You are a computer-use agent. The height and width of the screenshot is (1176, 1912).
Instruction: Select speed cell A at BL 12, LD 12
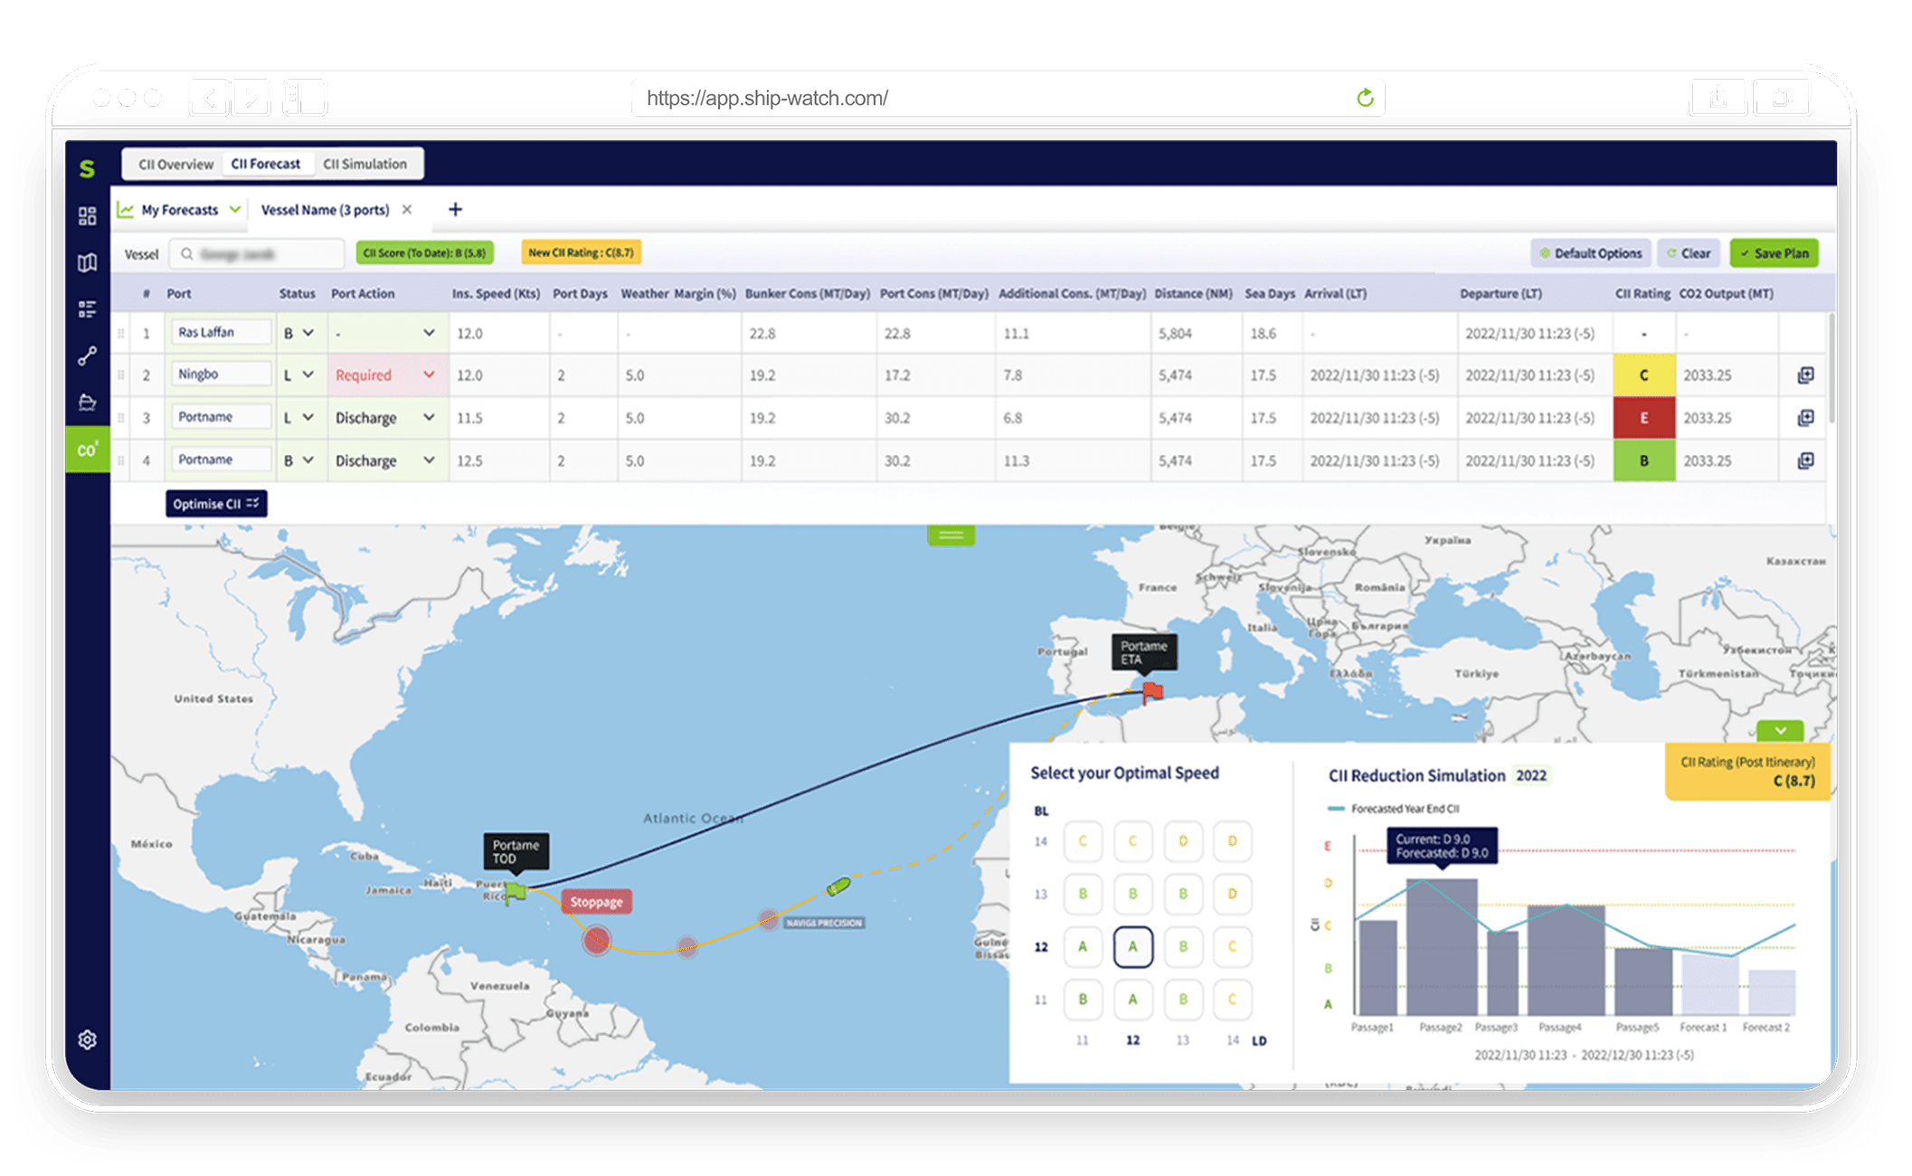[x=1132, y=947]
